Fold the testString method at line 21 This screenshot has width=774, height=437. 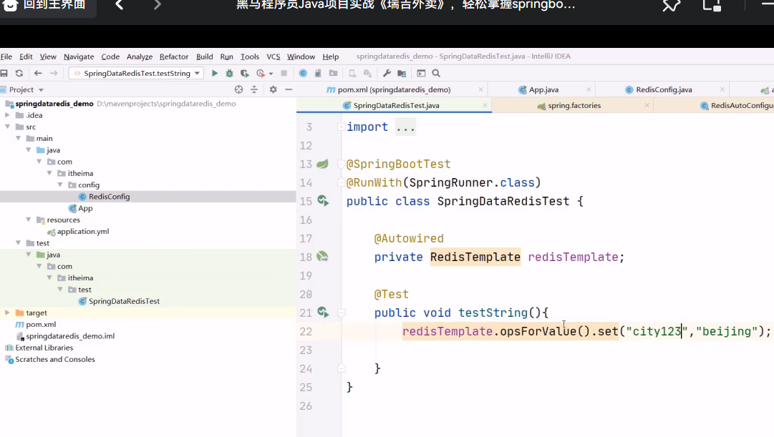click(x=341, y=313)
